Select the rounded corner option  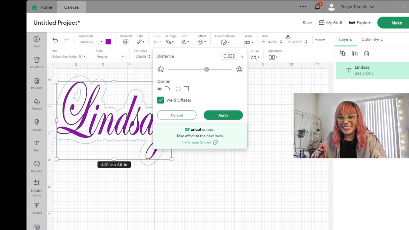[159, 89]
